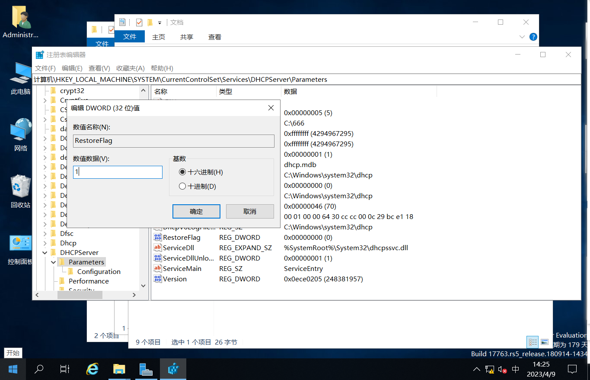Click the ServiceMain string value icon
This screenshot has height=380, width=590.
[x=158, y=269]
